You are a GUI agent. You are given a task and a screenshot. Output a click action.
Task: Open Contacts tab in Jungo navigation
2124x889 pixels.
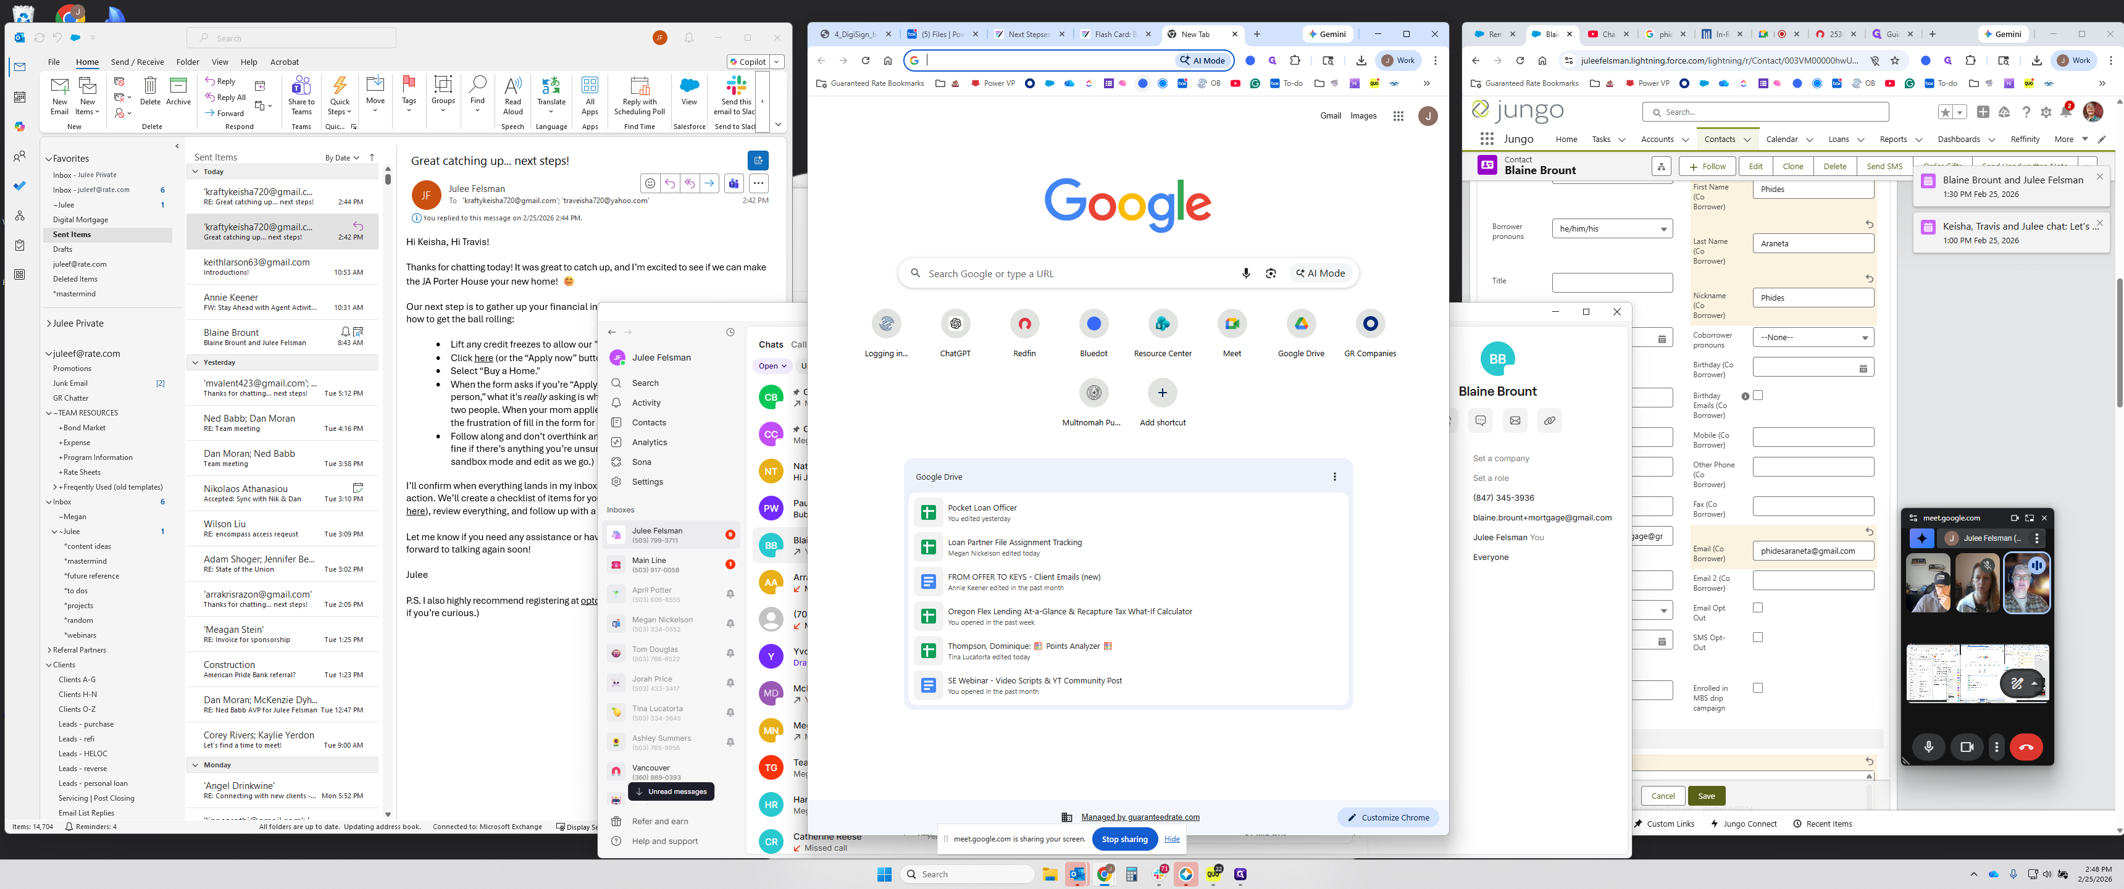point(1719,140)
